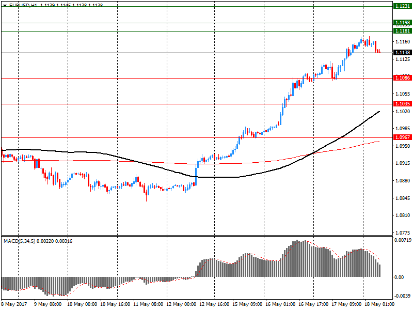Click the 10 May 16:00 time label
413x310 pixels.
(115, 304)
